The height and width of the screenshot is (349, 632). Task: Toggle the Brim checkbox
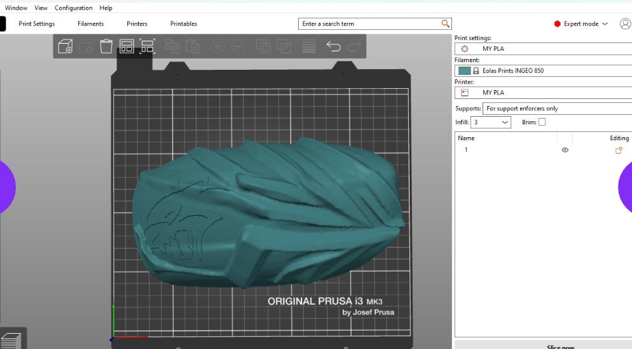(x=542, y=122)
